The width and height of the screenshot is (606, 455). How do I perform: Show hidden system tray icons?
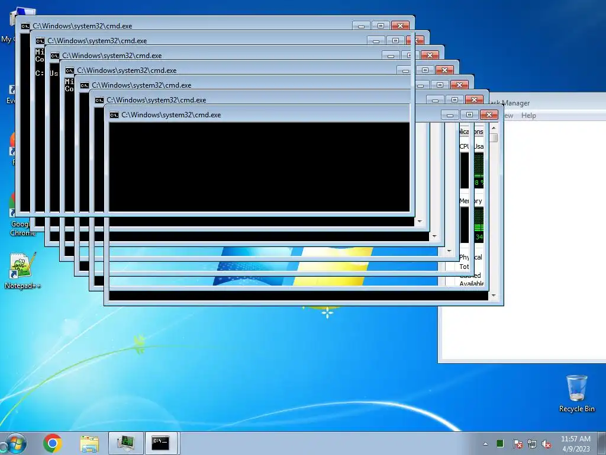pos(485,444)
